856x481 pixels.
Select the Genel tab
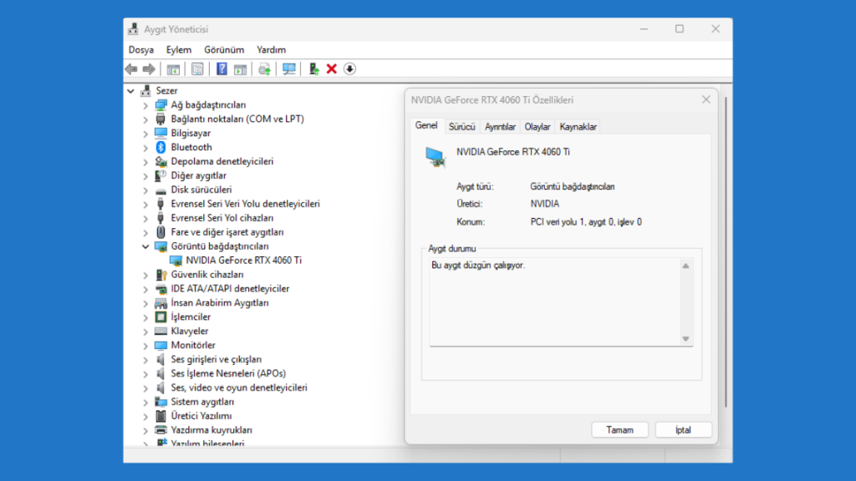coord(425,125)
